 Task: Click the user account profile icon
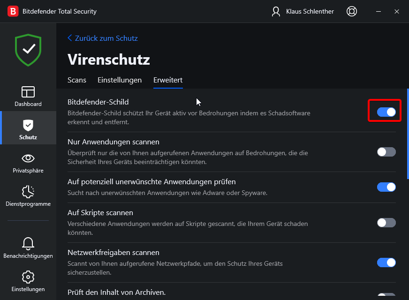point(276,11)
